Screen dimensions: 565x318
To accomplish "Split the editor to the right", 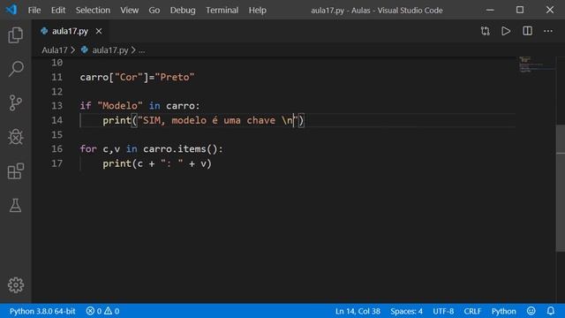I will click(527, 31).
